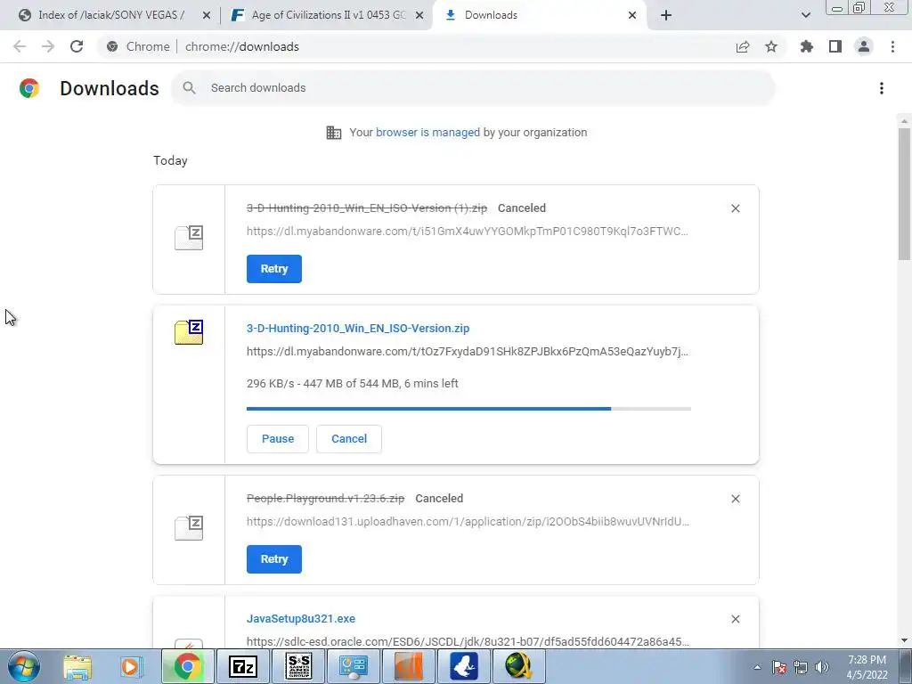Screen dimensions: 912x684
Task: Click the clock showing 7:28 PM
Action: (x=867, y=667)
